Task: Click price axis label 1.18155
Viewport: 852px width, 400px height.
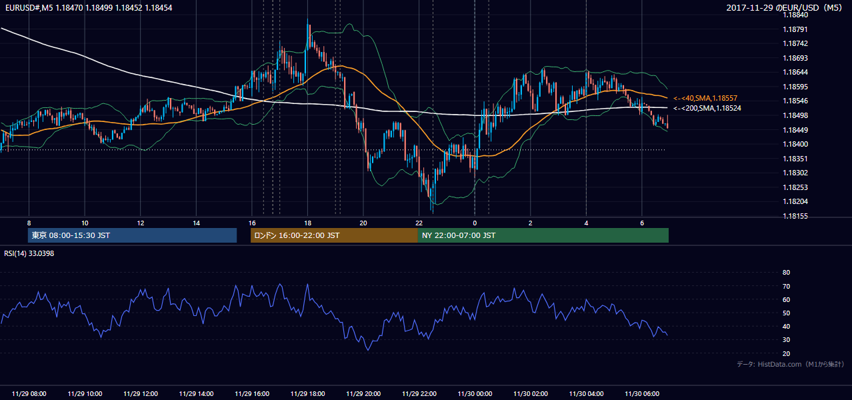Action: click(x=795, y=216)
